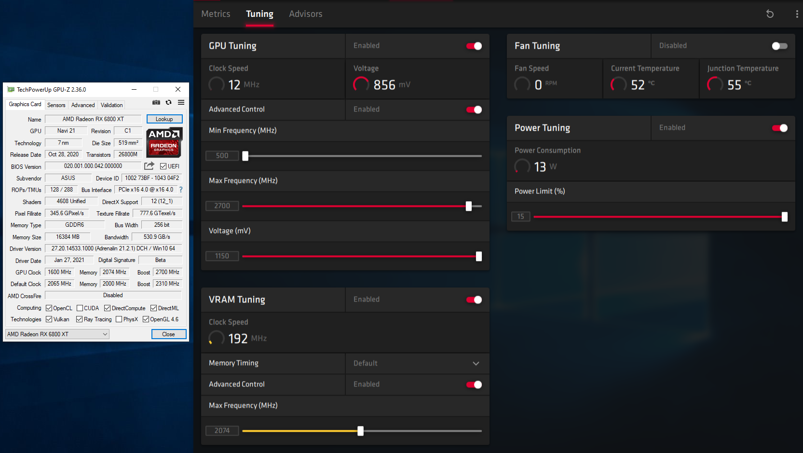Click the Subvendor value ASUS

pos(68,178)
